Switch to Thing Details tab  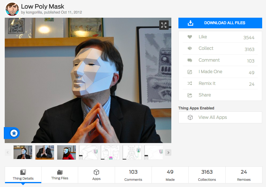pyautogui.click(x=23, y=175)
